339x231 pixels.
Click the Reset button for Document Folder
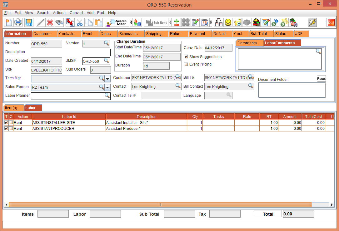(321, 78)
